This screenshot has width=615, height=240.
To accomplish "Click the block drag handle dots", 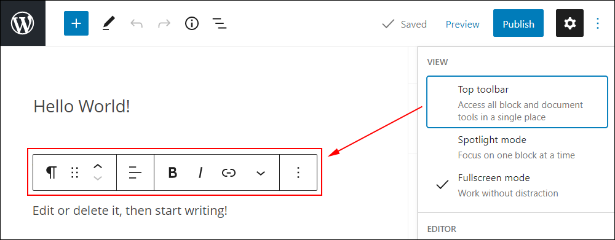I will tap(75, 172).
